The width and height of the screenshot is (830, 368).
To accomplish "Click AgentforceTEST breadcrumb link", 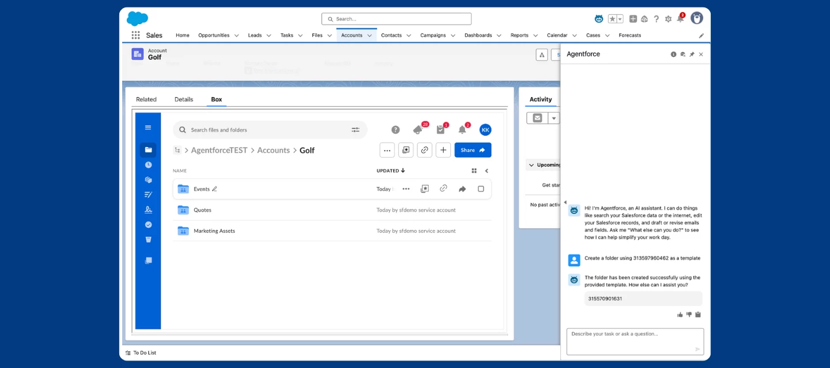I will pos(219,150).
